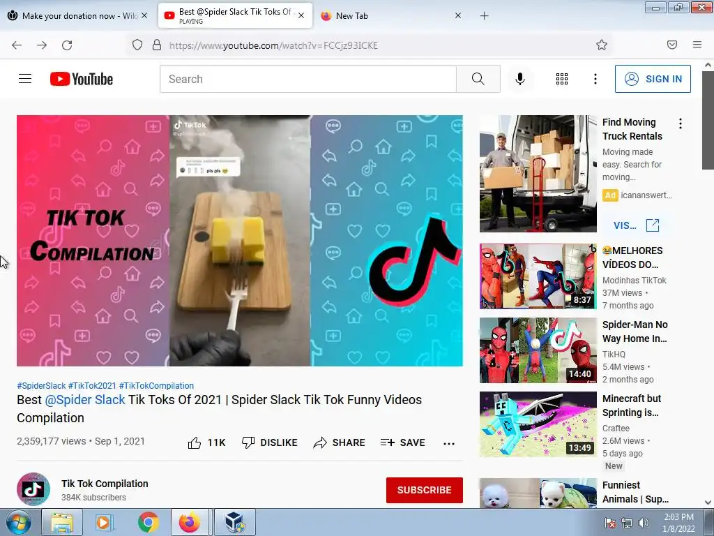The height and width of the screenshot is (536, 714).
Task: Start voice search with the microphone icon
Action: click(x=520, y=79)
